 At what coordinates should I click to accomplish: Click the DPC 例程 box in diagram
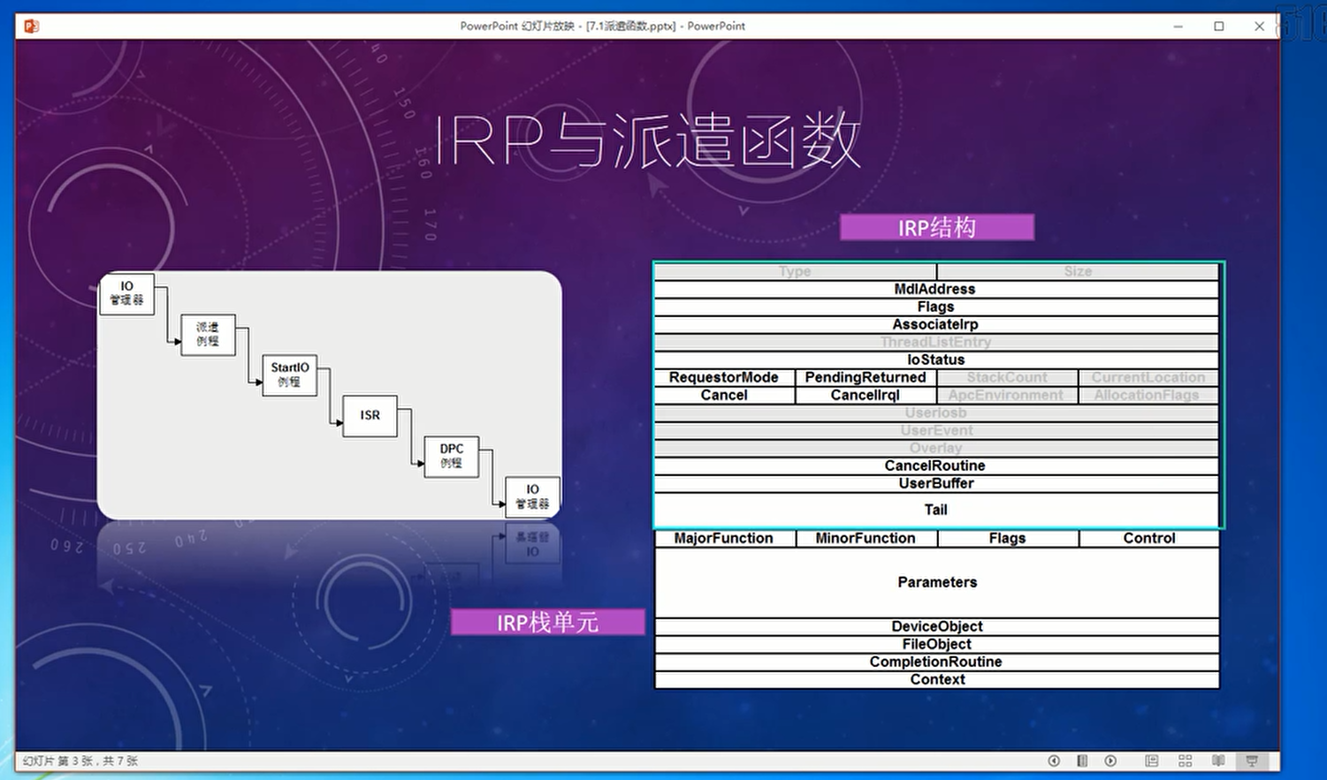click(x=451, y=456)
